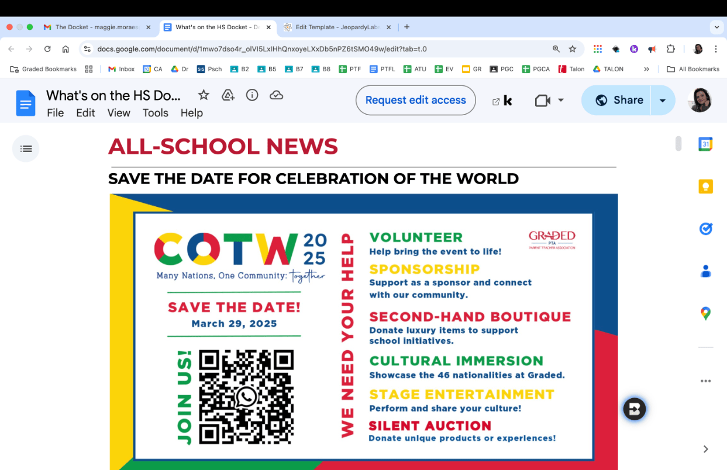Click the Kami extension icon beside Request edit access
The image size is (727, 470).
(507, 101)
